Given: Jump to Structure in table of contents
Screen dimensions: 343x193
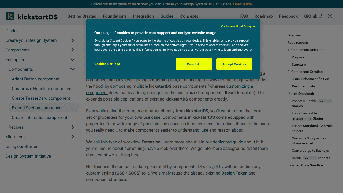Looking at the screenshot, I should pyautogui.click(x=299, y=64).
